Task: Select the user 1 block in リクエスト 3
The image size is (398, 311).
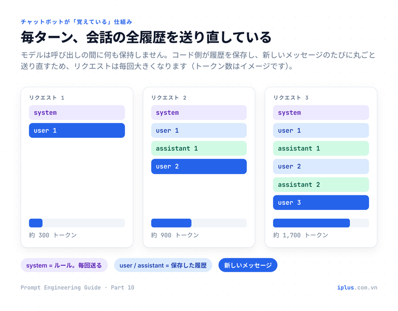Action: coord(321,131)
